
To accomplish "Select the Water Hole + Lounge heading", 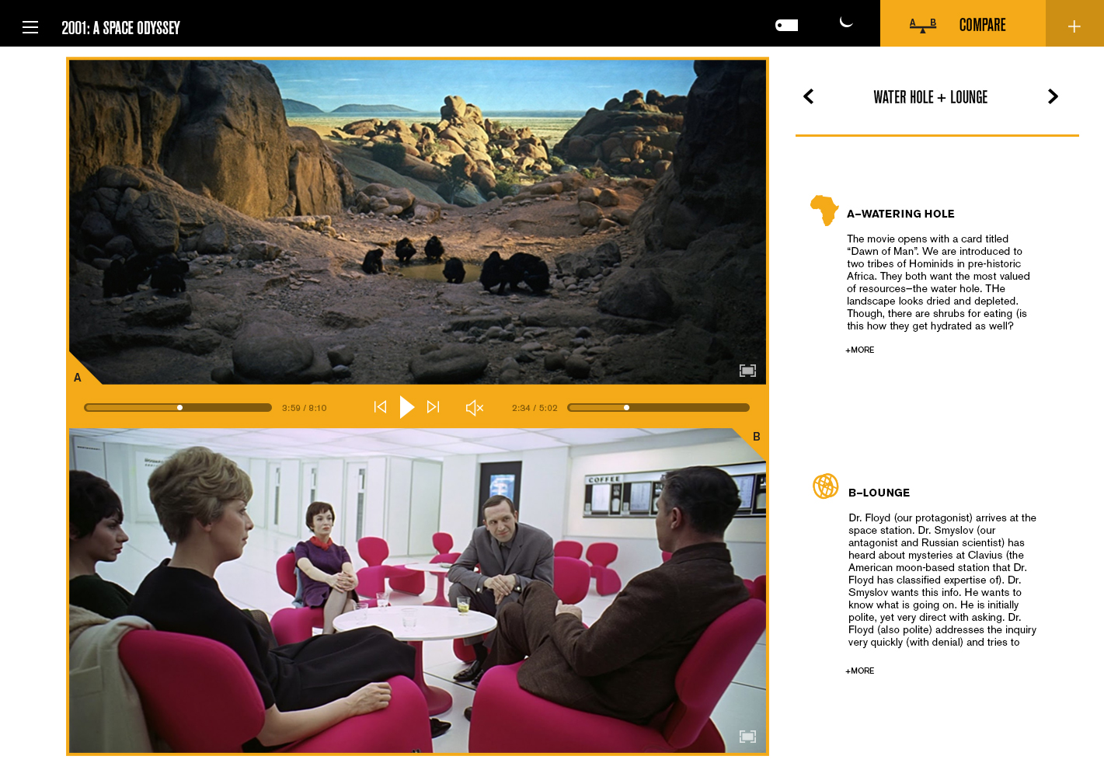I will (930, 97).
